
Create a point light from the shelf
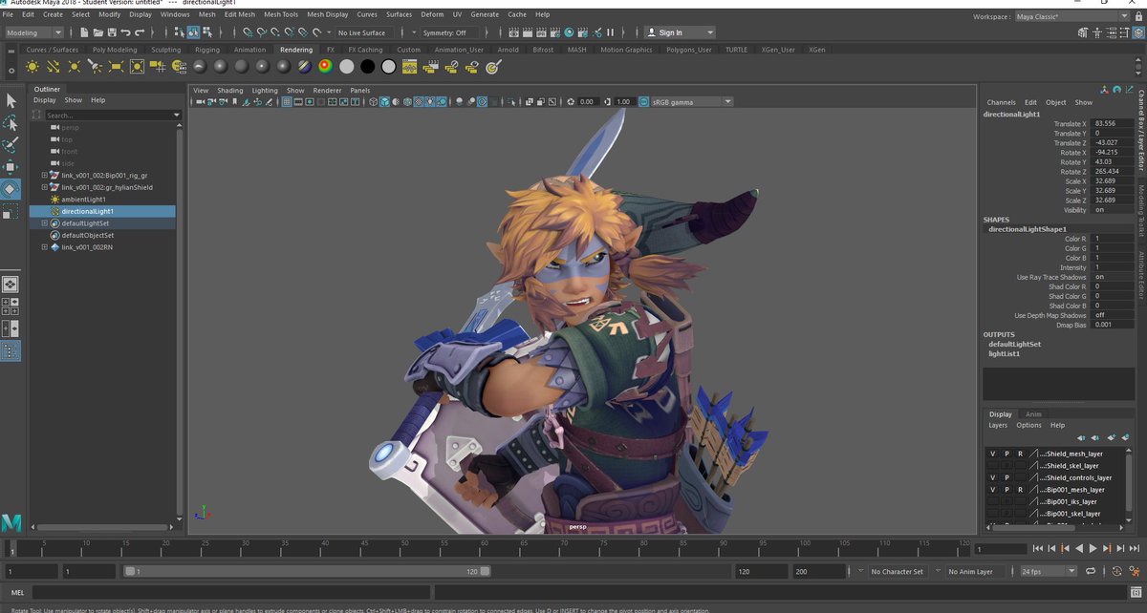[x=74, y=67]
